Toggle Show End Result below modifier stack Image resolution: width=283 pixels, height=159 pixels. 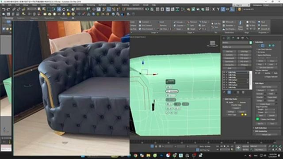tap(229, 92)
